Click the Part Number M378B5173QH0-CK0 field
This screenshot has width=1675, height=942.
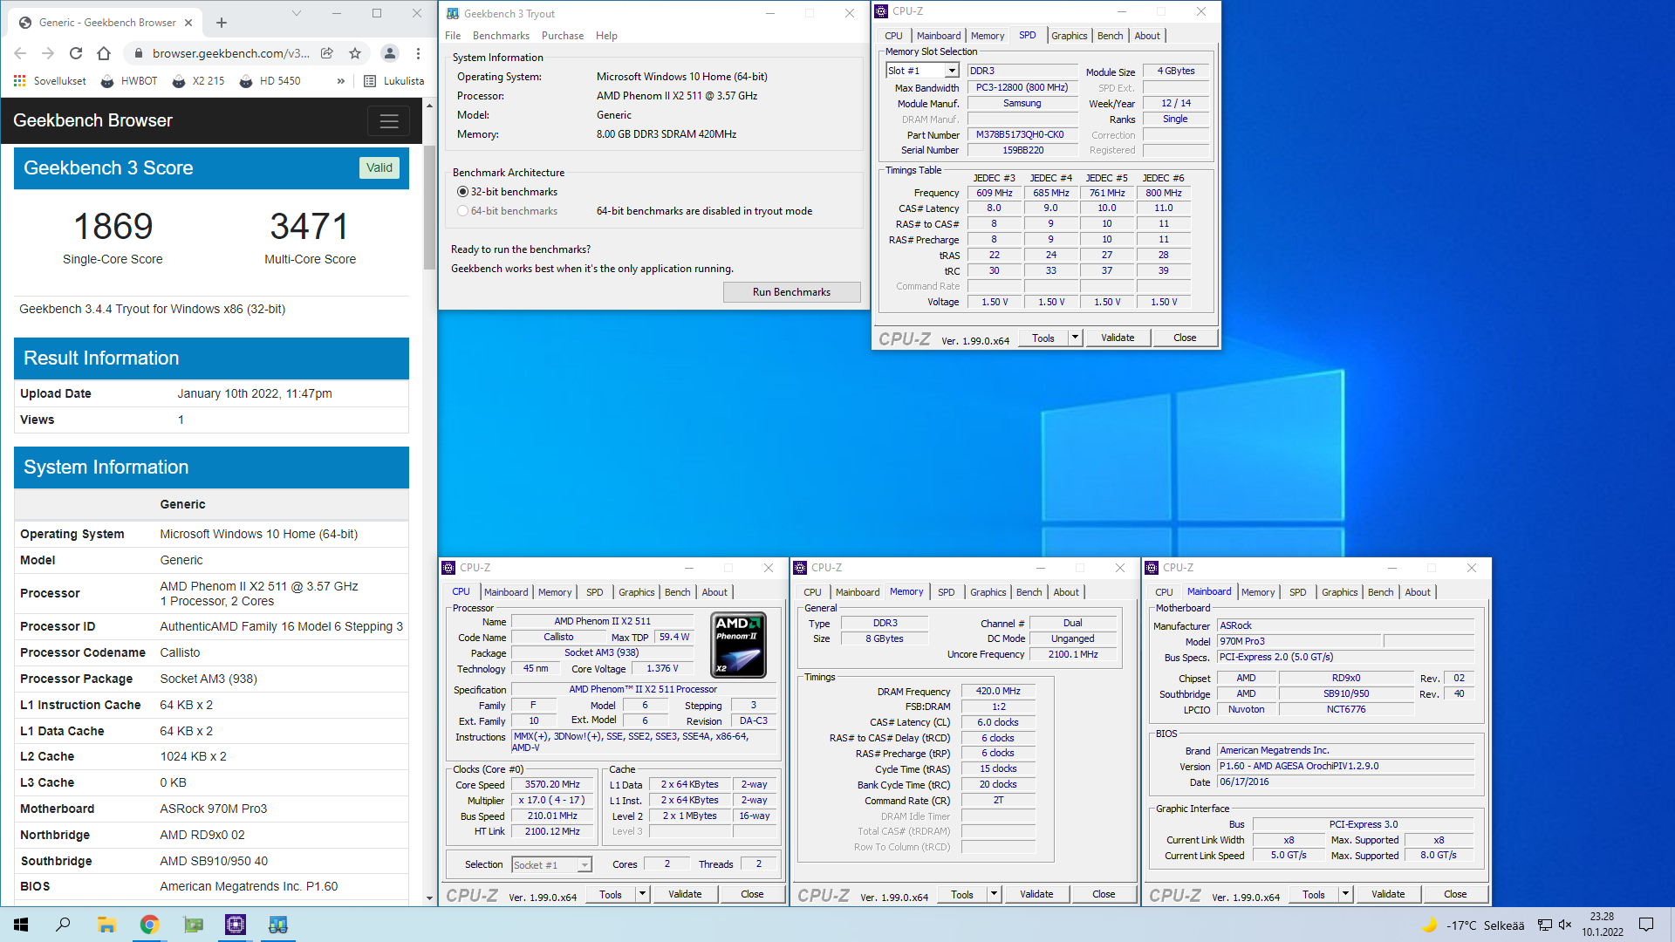[x=1022, y=135]
